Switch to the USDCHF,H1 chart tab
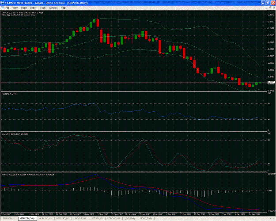Screen dimensions: 276x221 80,218
